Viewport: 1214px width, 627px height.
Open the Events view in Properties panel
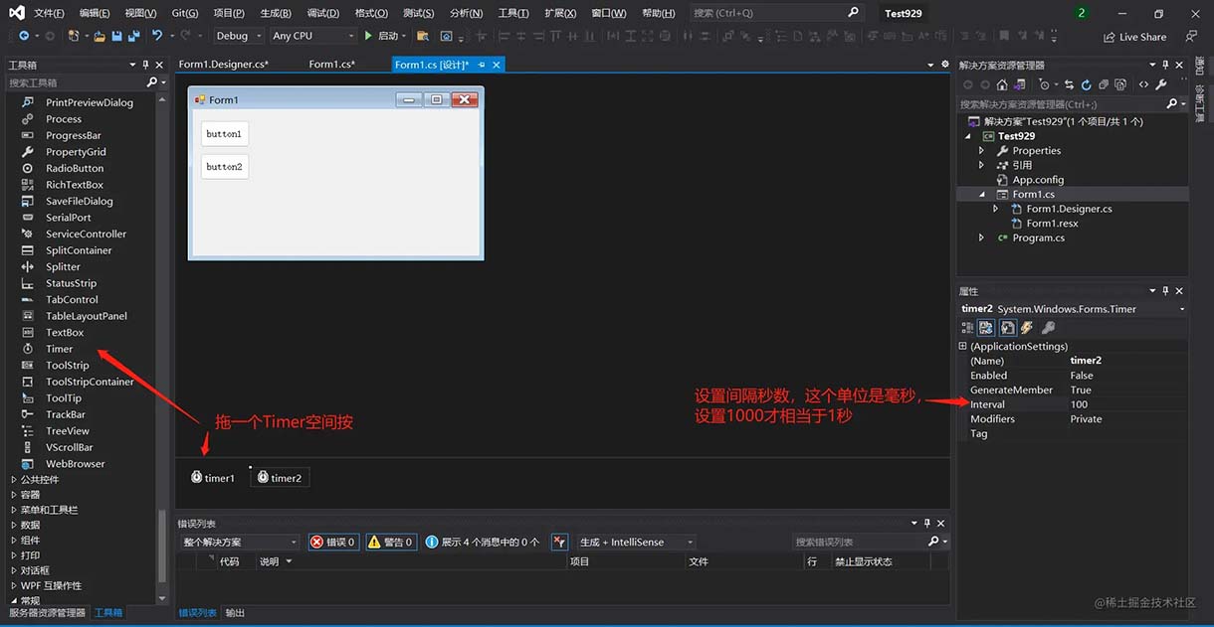(1026, 327)
